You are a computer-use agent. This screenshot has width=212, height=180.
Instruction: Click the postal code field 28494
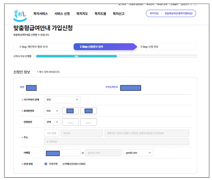point(82,133)
